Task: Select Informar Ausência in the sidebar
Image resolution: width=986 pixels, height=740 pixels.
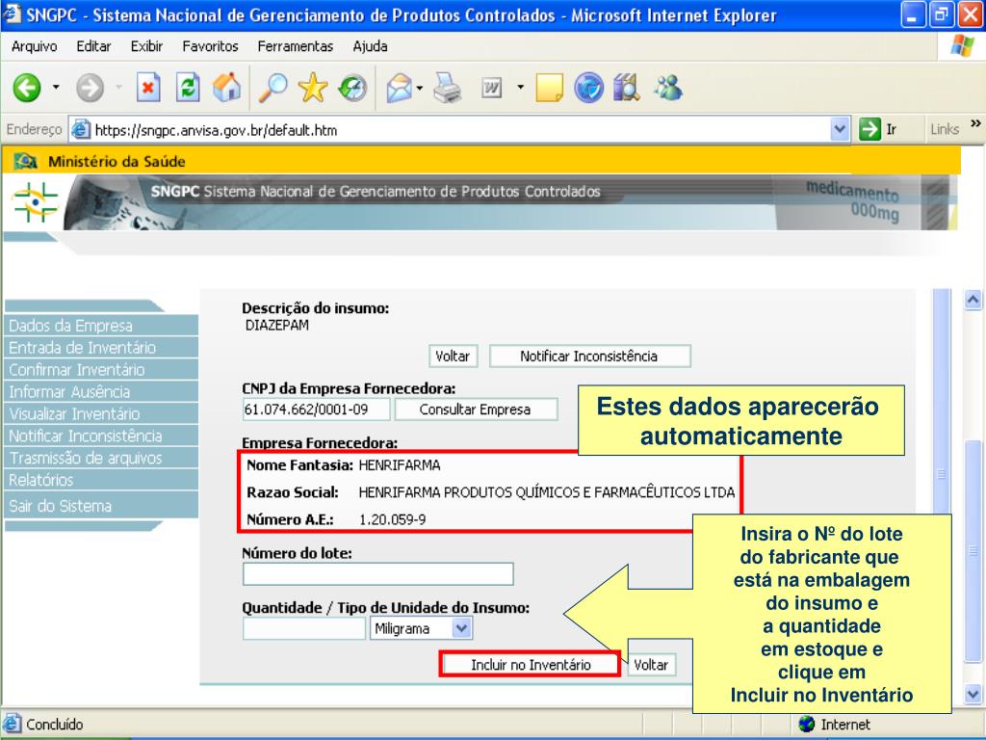Action: [101, 391]
